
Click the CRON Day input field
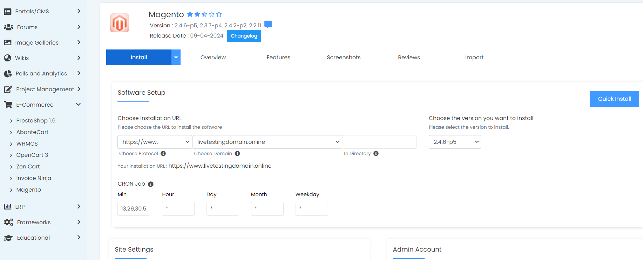(x=223, y=209)
